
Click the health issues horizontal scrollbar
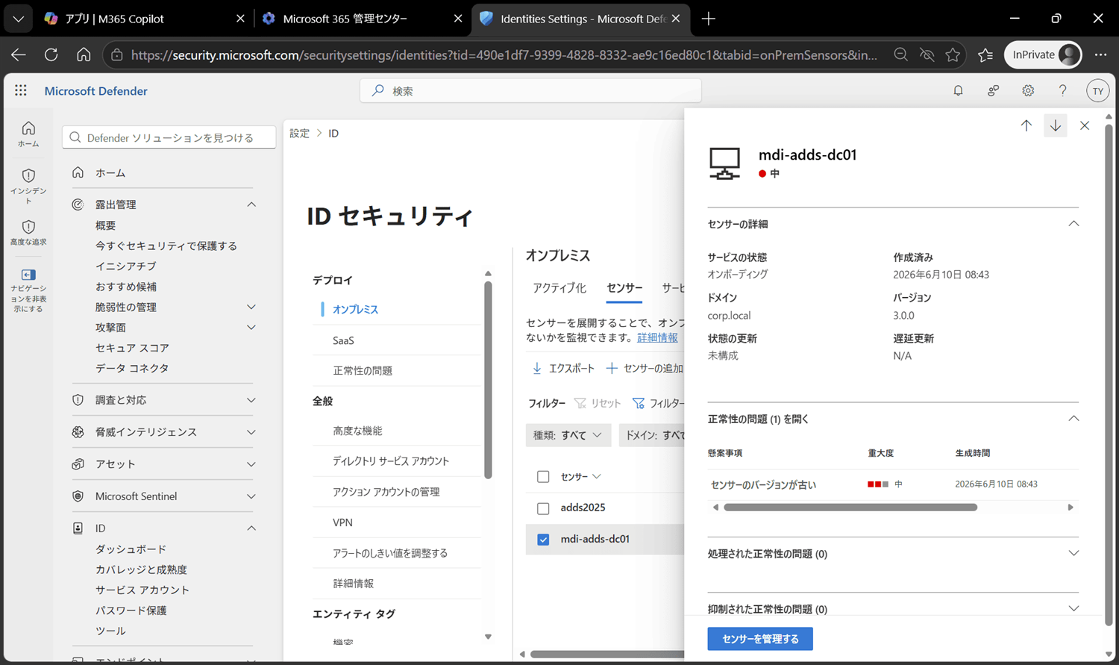click(x=850, y=508)
